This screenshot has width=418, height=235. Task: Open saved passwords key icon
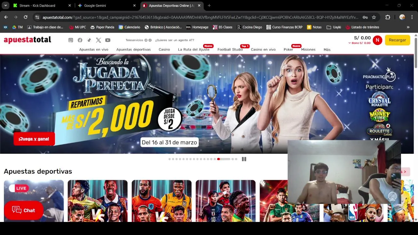tap(365, 17)
